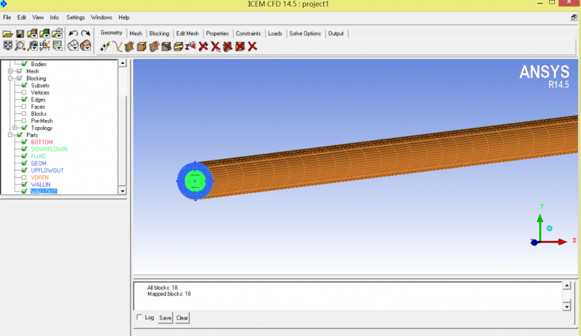The image size is (581, 336).
Task: Toggle the Log checkbox
Action: (x=139, y=317)
